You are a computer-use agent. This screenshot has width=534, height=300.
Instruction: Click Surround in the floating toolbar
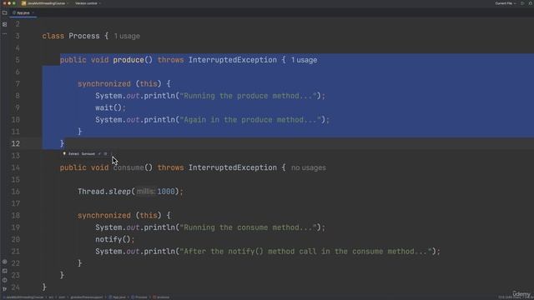pos(88,153)
